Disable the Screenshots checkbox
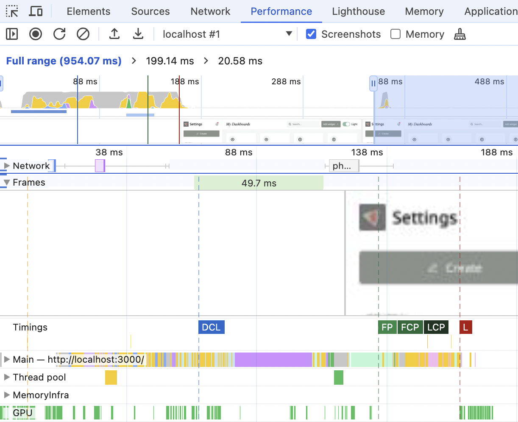Viewport: 518px width, 422px height. point(312,34)
